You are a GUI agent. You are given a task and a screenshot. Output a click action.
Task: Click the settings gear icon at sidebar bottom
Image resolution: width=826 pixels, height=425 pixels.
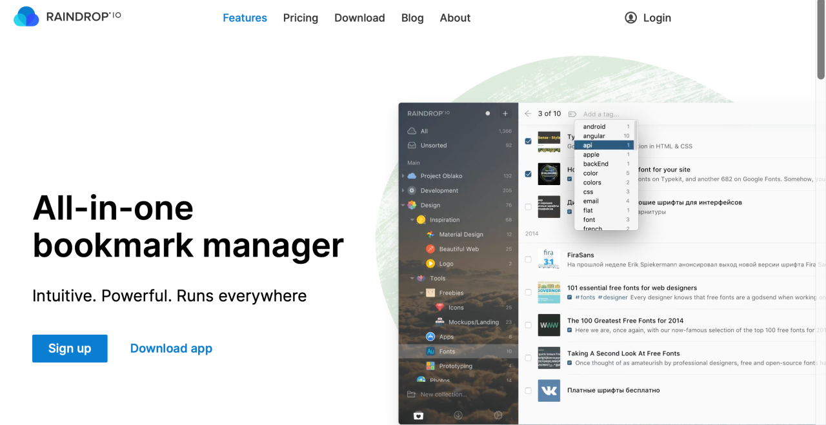point(498,415)
